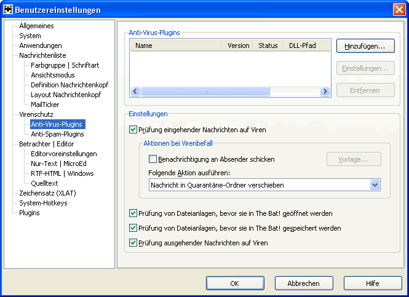Select Layout Nachrichtenkopf entry
Image resolution: width=409 pixels, height=297 pixels.
[x=66, y=95]
